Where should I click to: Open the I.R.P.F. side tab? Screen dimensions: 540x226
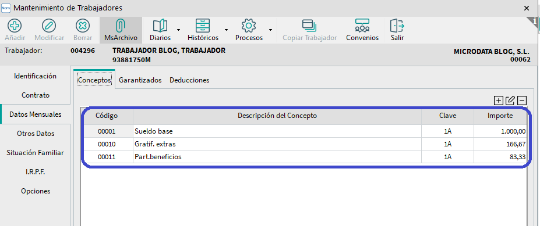(x=35, y=172)
